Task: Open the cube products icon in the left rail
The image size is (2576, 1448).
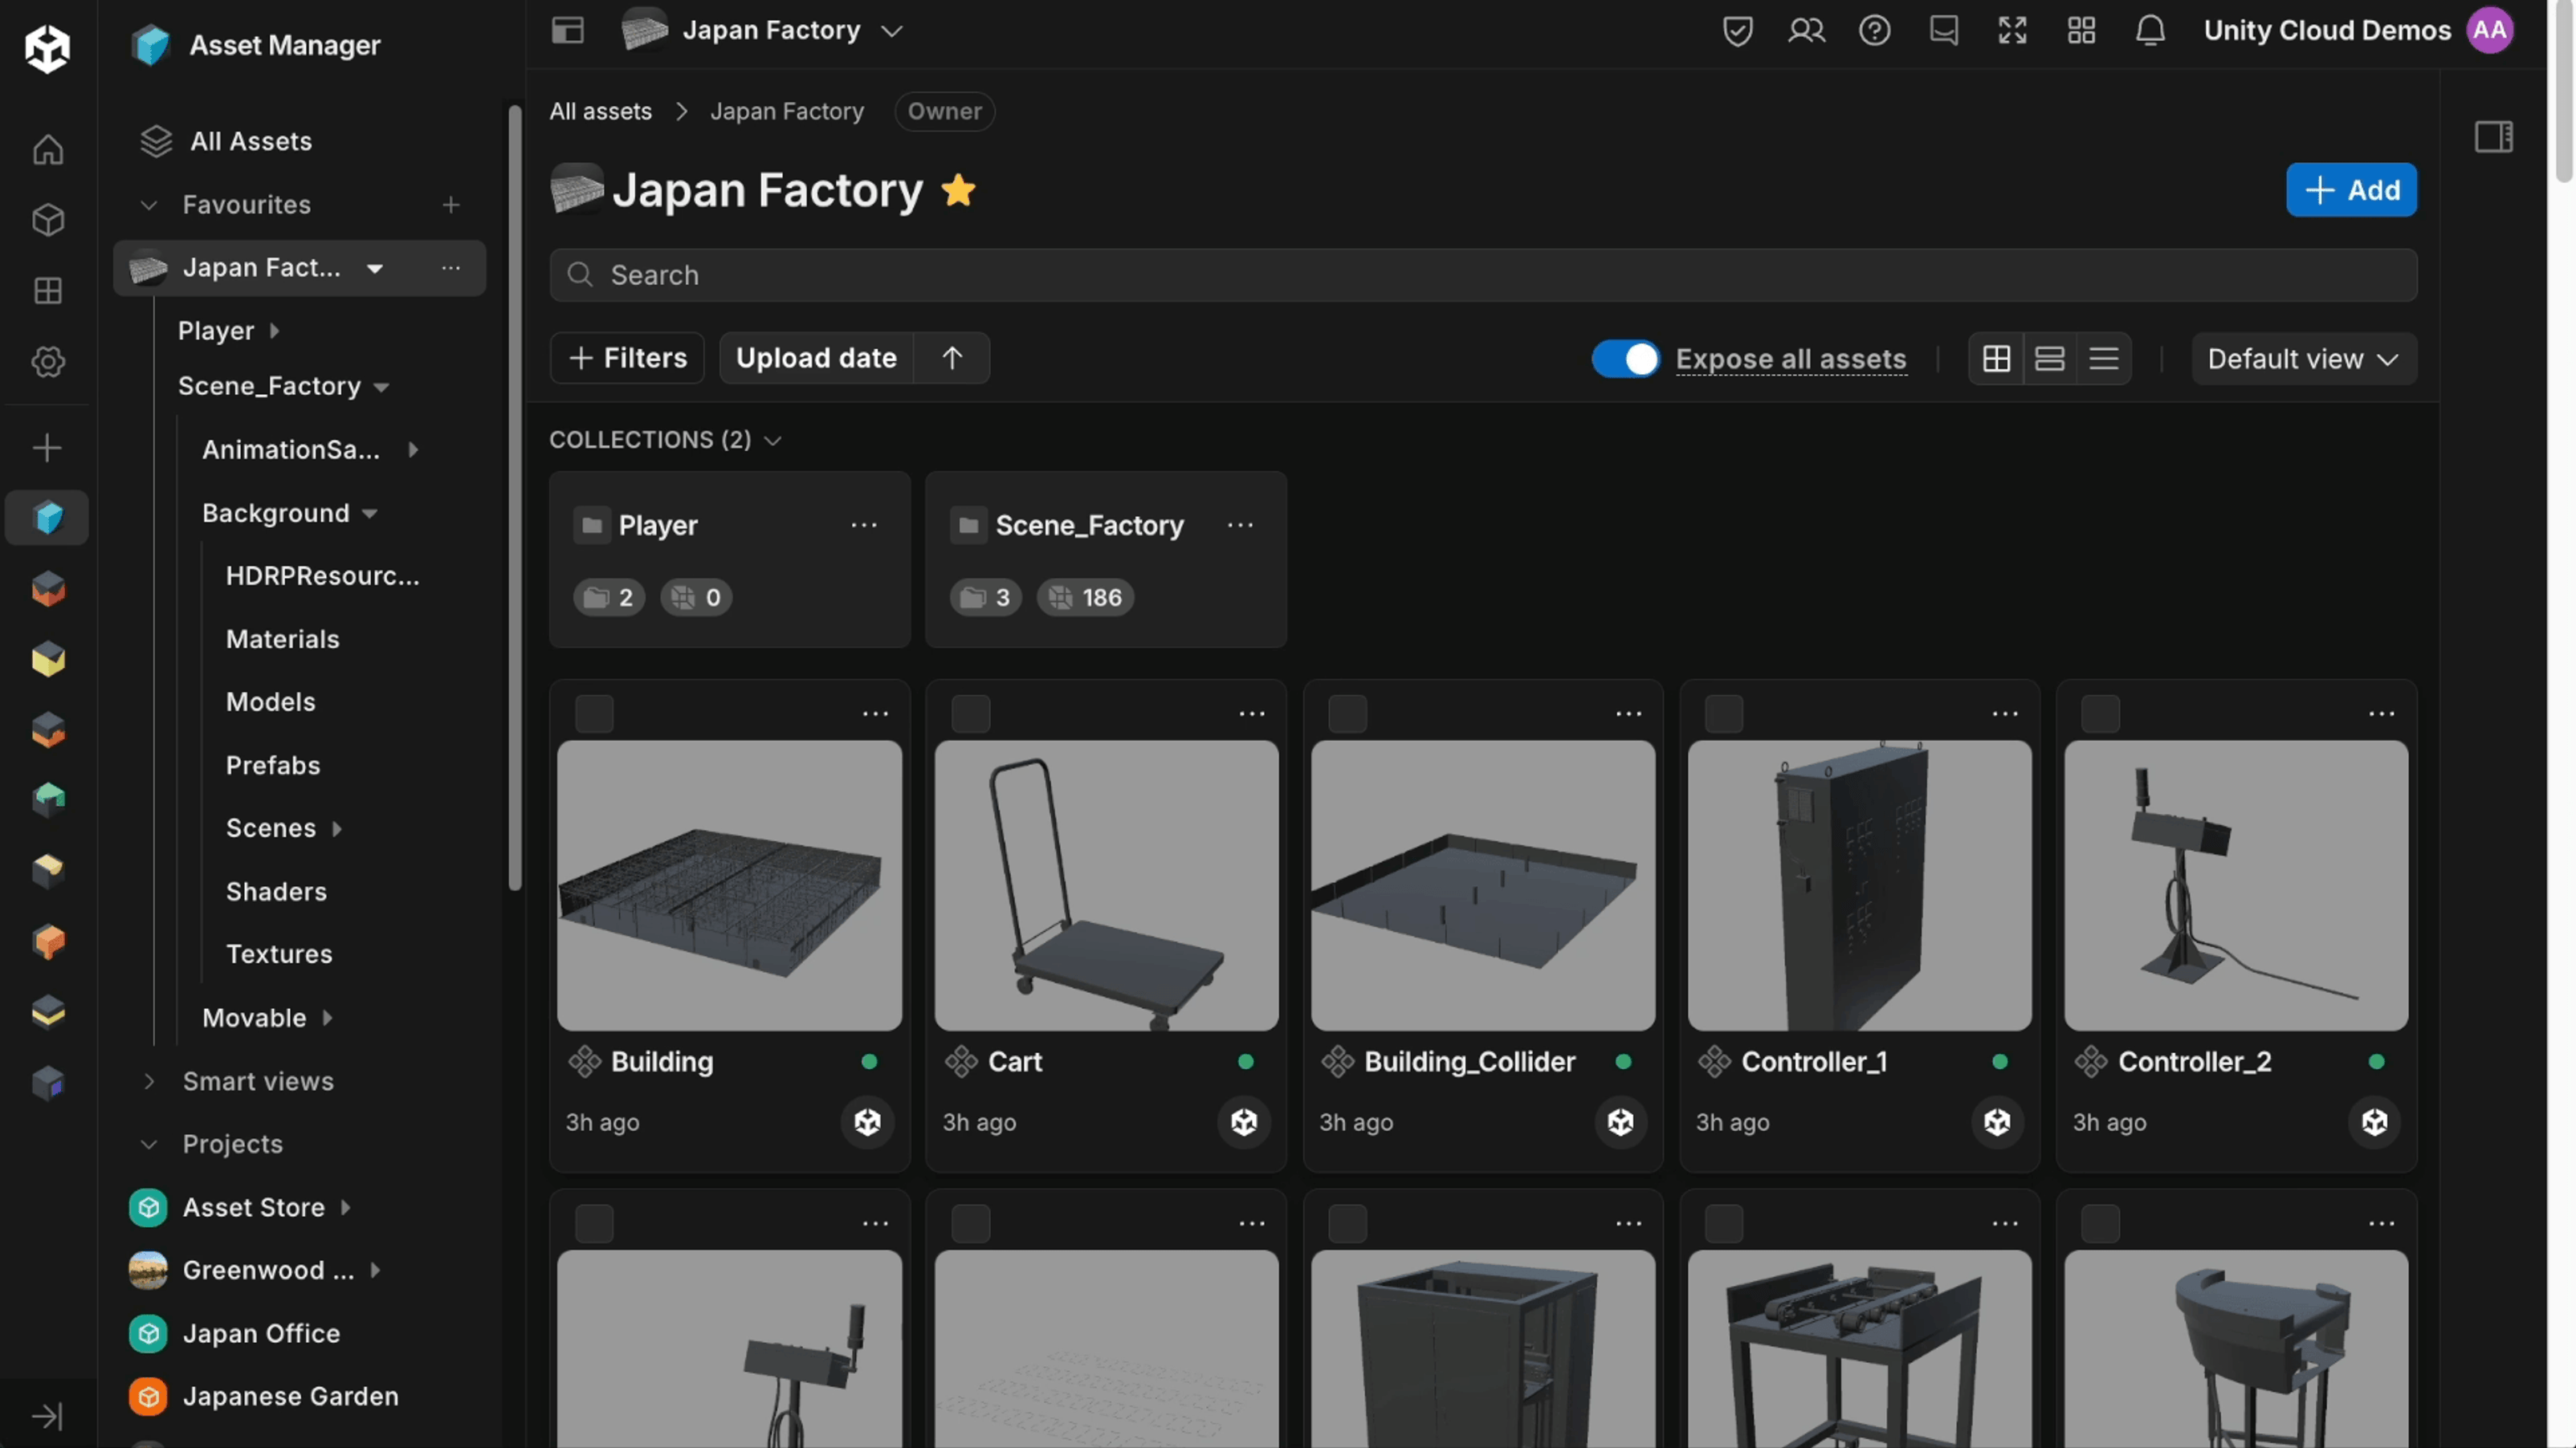Action: click(x=47, y=220)
